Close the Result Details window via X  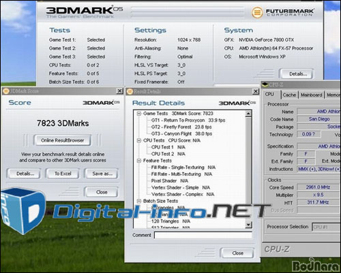coord(256,91)
